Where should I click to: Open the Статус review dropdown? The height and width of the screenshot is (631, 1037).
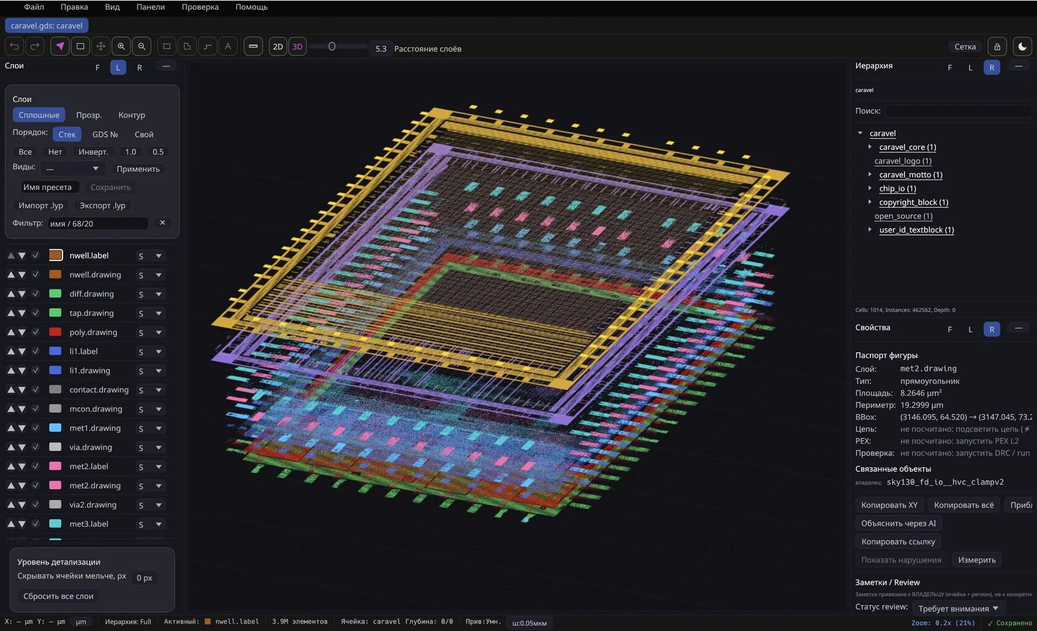pos(958,608)
